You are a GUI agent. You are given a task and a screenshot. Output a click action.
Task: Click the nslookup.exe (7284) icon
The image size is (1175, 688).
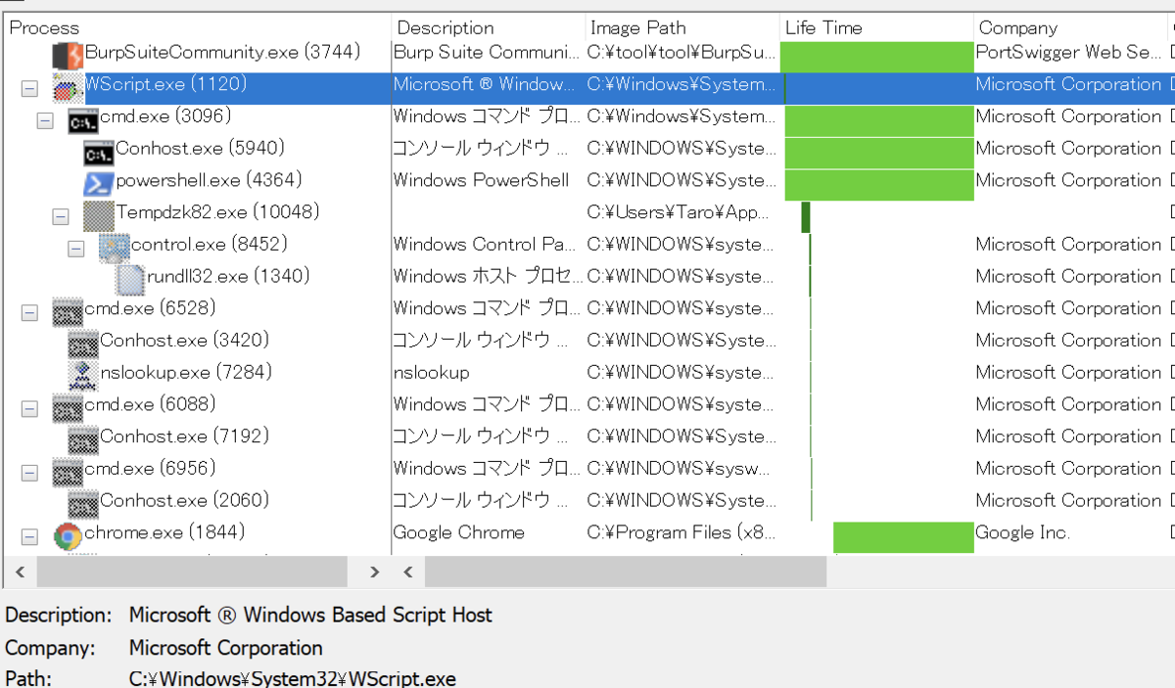(x=82, y=376)
